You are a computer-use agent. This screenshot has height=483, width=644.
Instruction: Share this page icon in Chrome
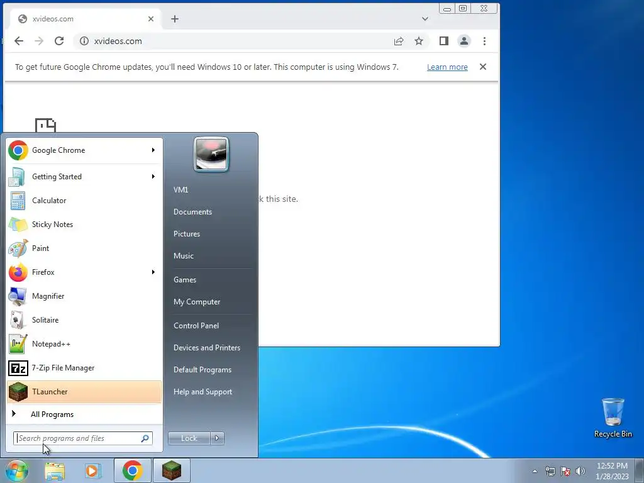pos(399,41)
